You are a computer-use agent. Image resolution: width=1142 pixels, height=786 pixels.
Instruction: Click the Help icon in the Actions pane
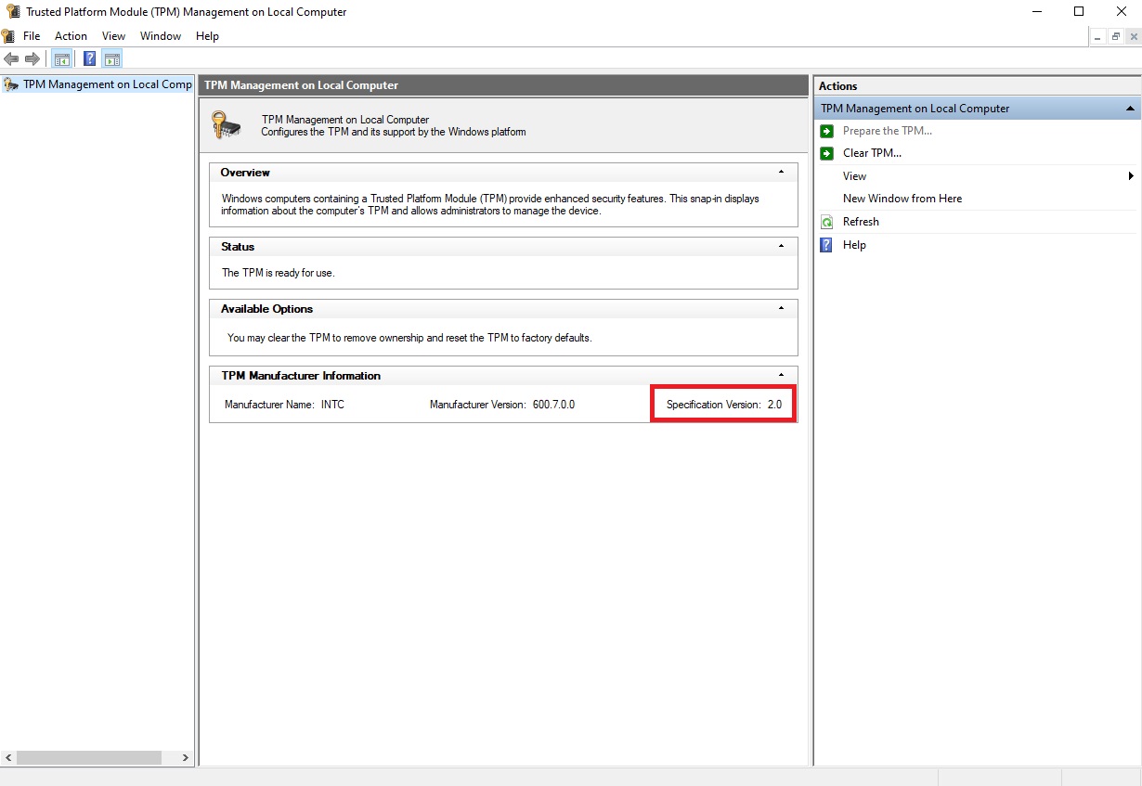[x=826, y=244]
